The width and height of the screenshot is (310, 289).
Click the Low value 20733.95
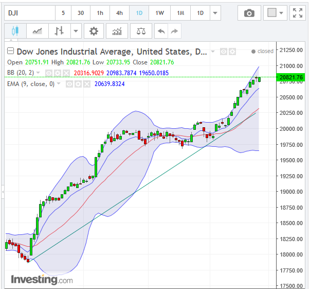coord(118,62)
